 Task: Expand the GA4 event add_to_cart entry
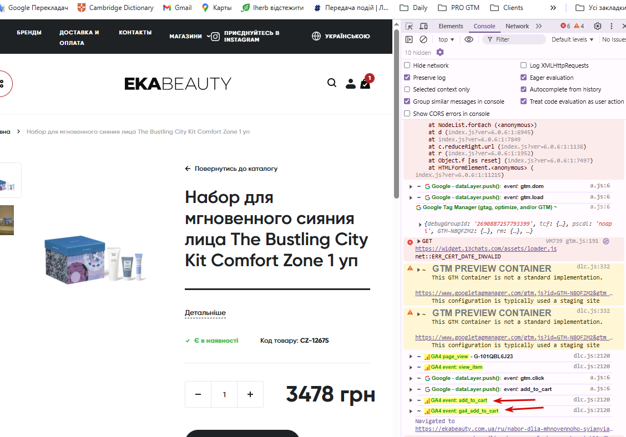[x=411, y=400]
